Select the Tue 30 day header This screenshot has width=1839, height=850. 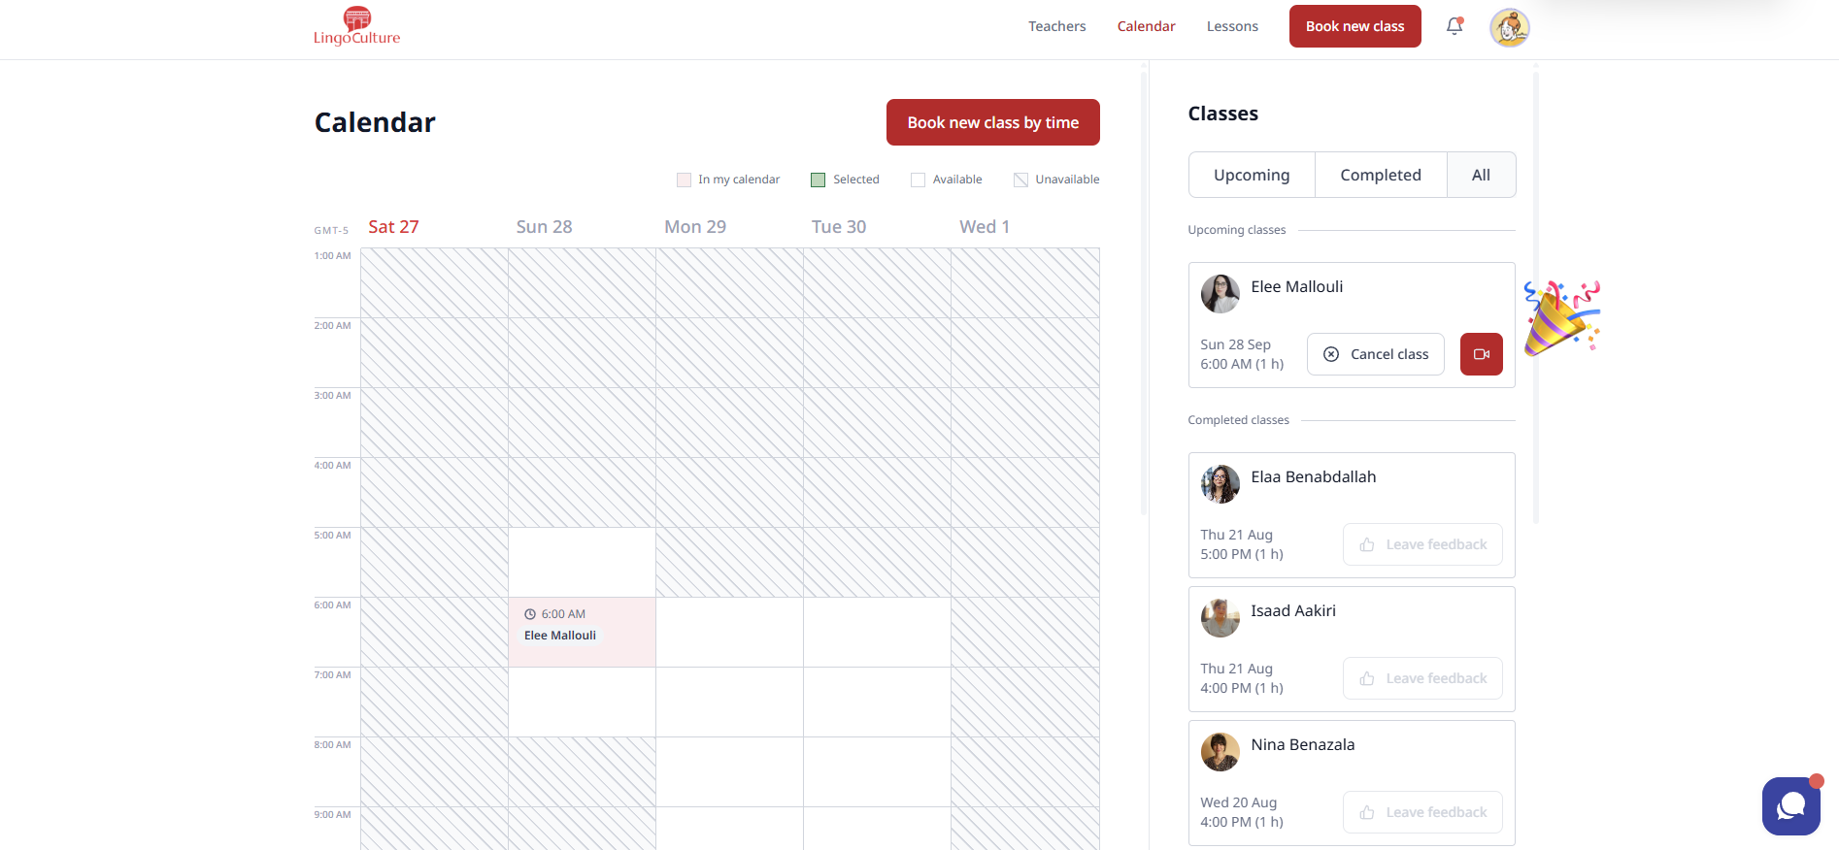coord(839,227)
